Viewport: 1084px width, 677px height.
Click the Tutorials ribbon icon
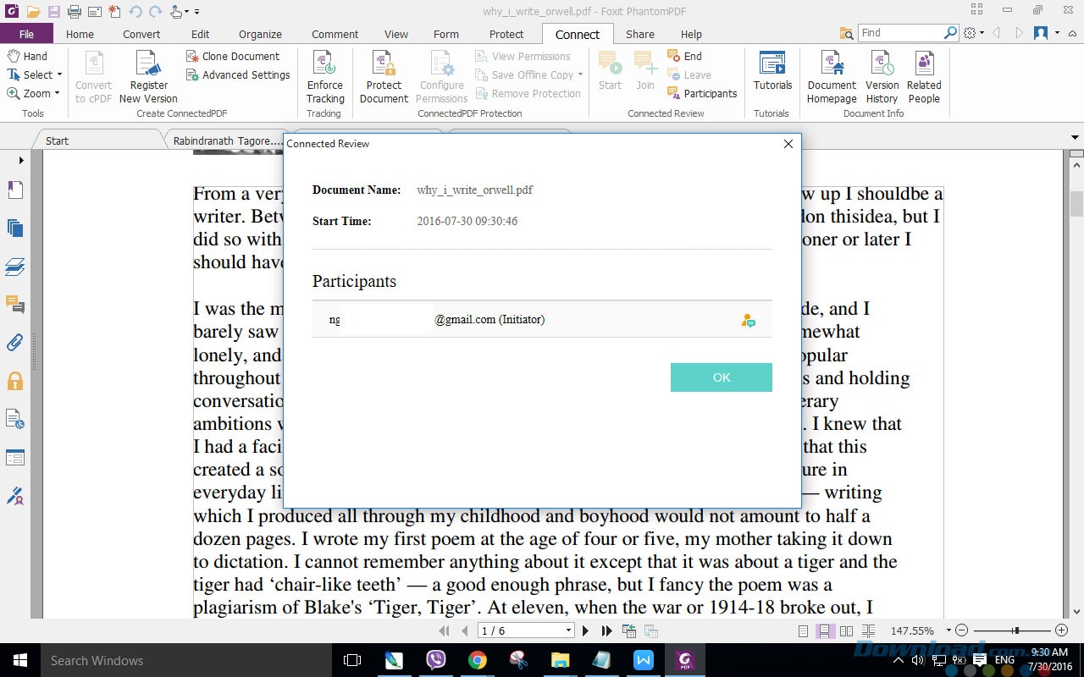772,66
